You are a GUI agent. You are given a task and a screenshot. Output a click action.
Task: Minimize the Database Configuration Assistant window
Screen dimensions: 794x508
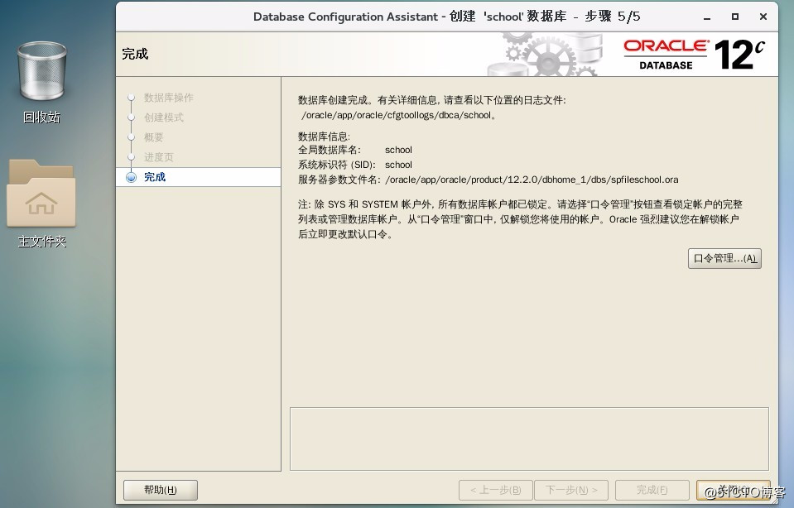(707, 17)
